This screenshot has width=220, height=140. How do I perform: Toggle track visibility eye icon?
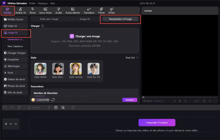pos(11,124)
